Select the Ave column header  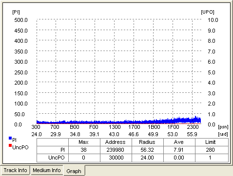(179, 142)
